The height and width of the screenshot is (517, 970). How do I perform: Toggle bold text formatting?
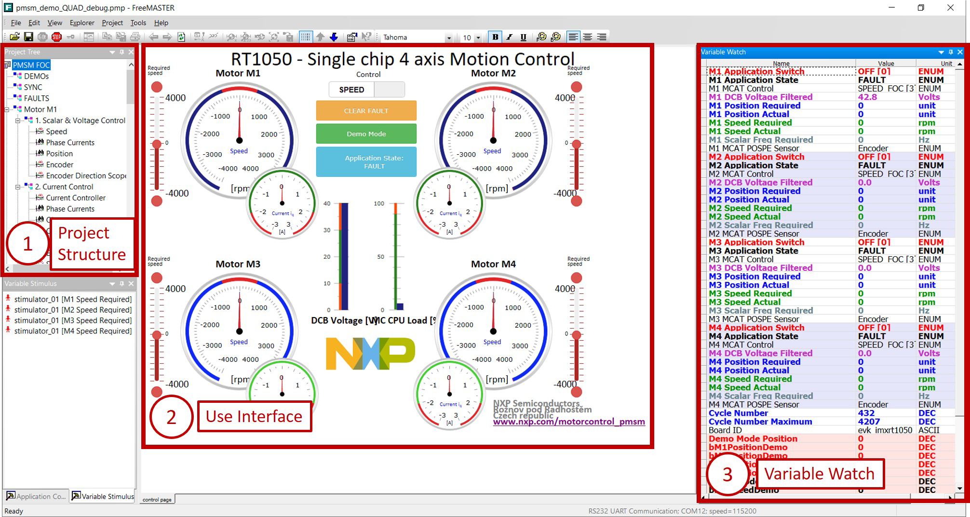[x=495, y=37]
